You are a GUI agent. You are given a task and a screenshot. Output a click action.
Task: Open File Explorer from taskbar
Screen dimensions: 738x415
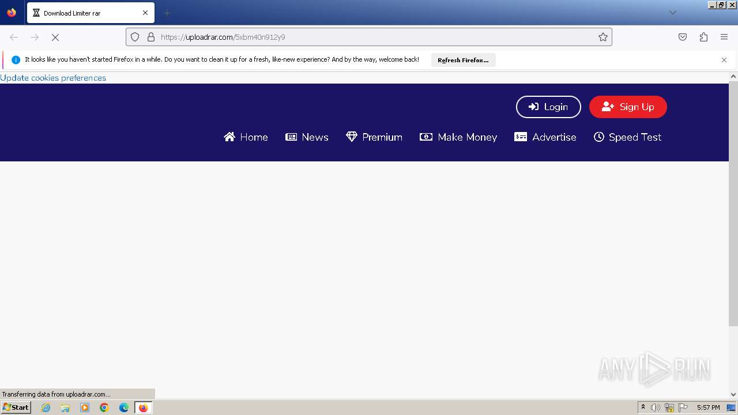tap(65, 408)
